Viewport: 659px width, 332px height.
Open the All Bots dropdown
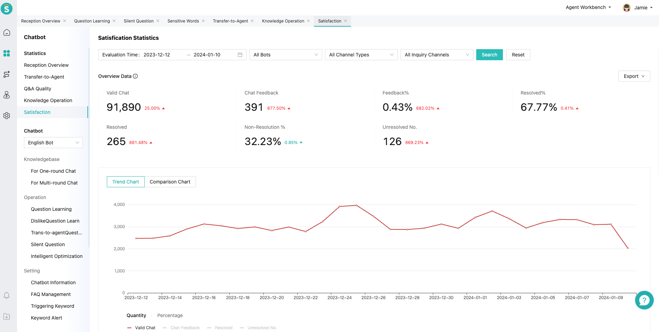tap(286, 55)
